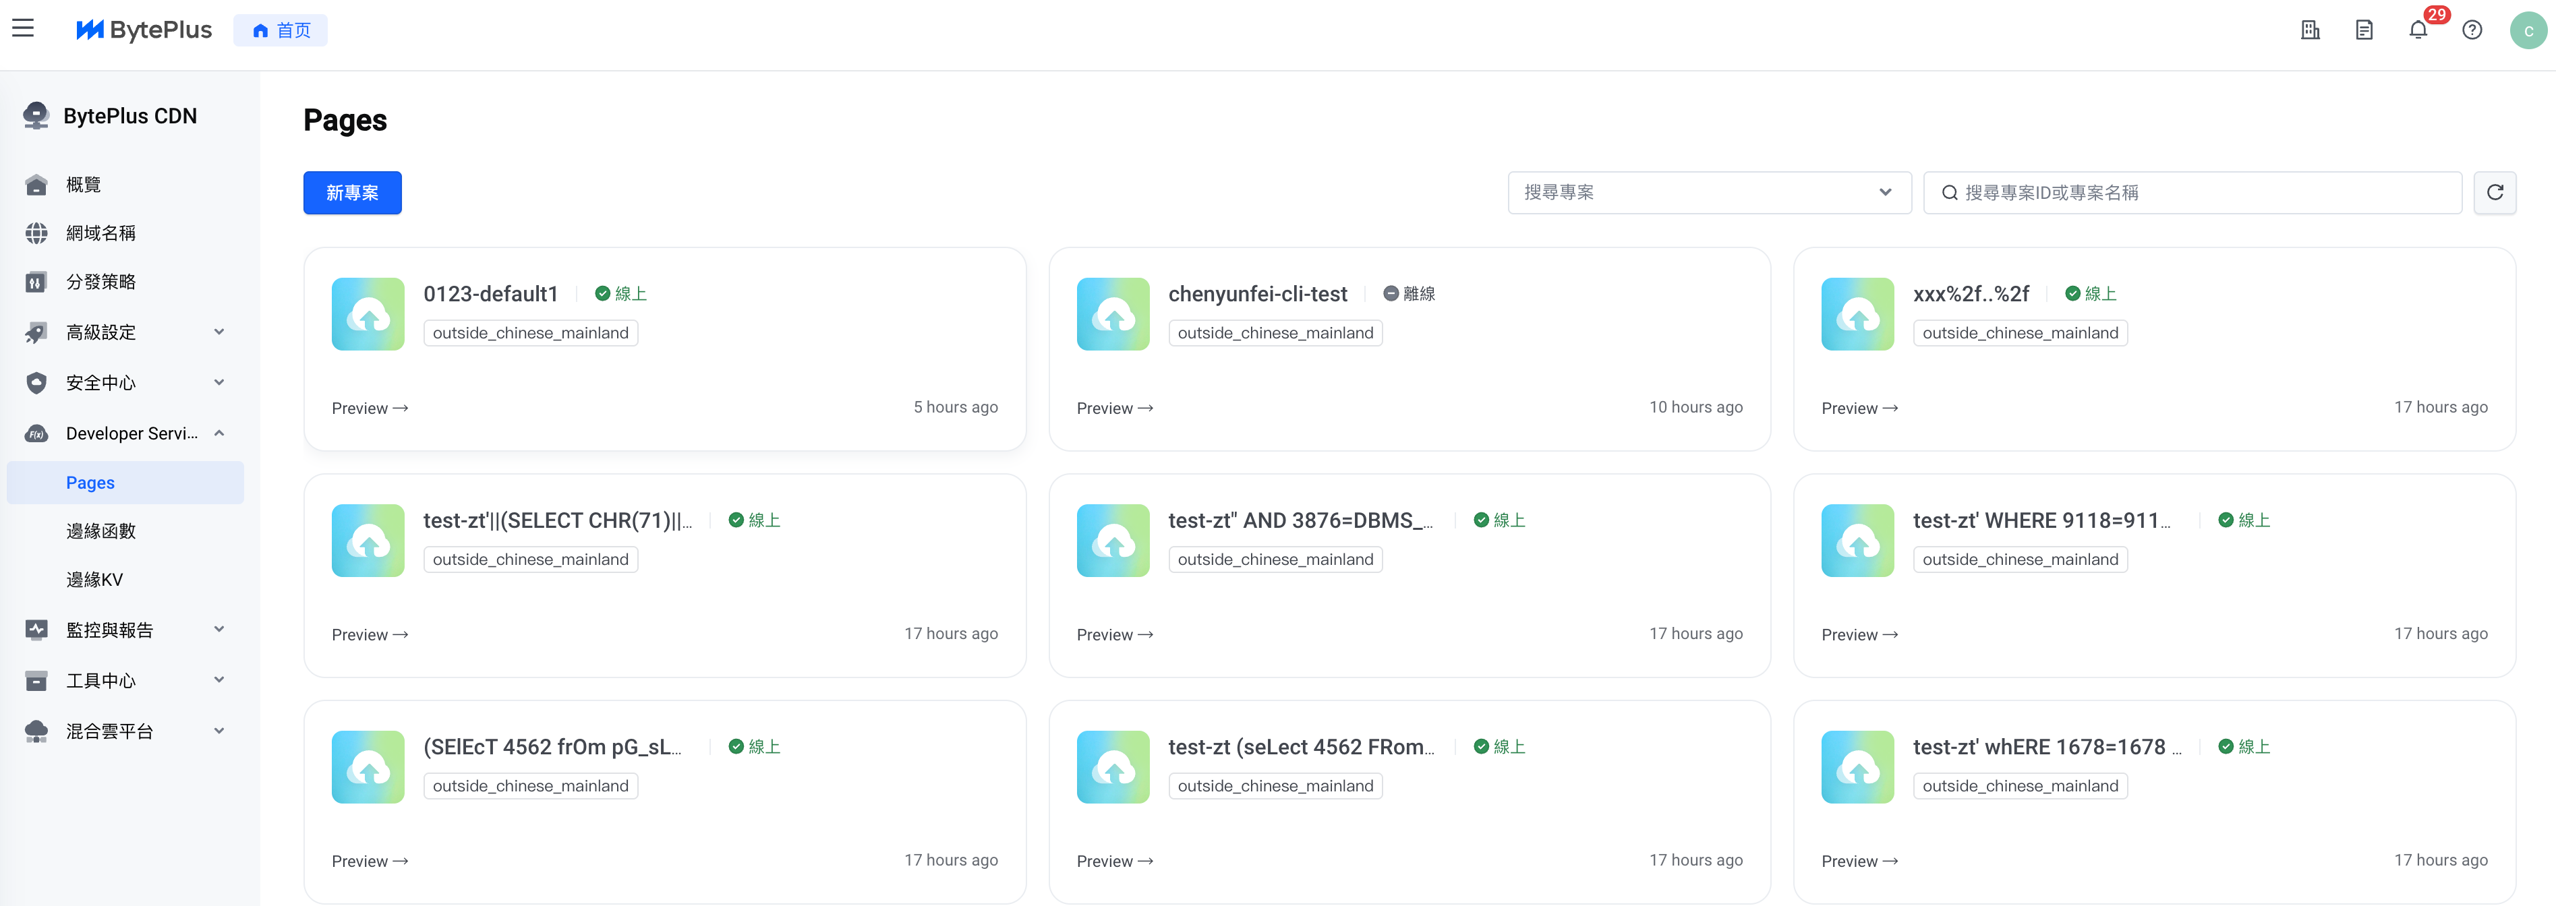The height and width of the screenshot is (906, 2556).
Task: Click the organization building icon
Action: click(x=2310, y=30)
